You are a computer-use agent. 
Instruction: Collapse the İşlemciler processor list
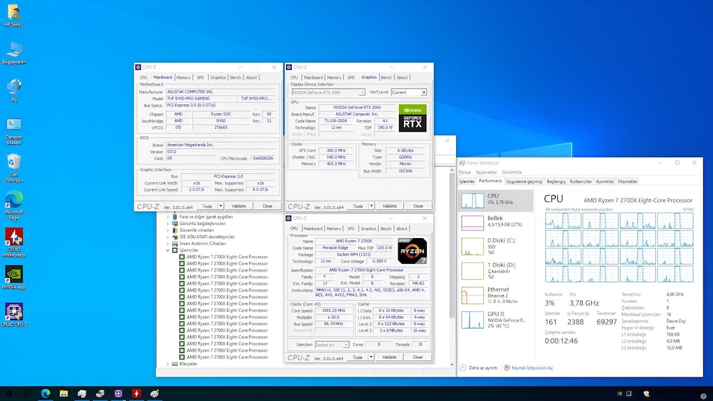(x=167, y=250)
